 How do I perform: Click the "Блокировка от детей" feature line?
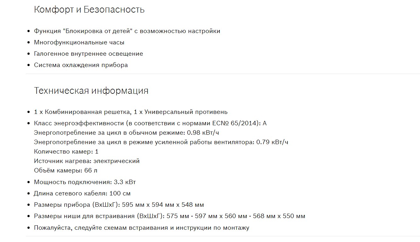tap(127, 31)
